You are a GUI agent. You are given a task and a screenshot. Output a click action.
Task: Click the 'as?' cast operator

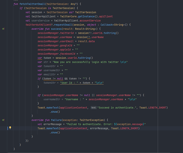pos(71,12)
